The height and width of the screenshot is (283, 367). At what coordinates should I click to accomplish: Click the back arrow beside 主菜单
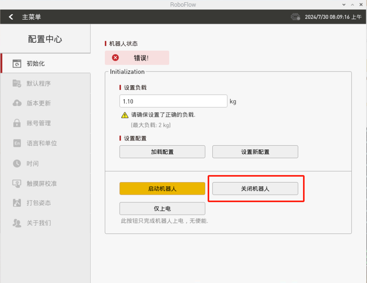(x=11, y=17)
